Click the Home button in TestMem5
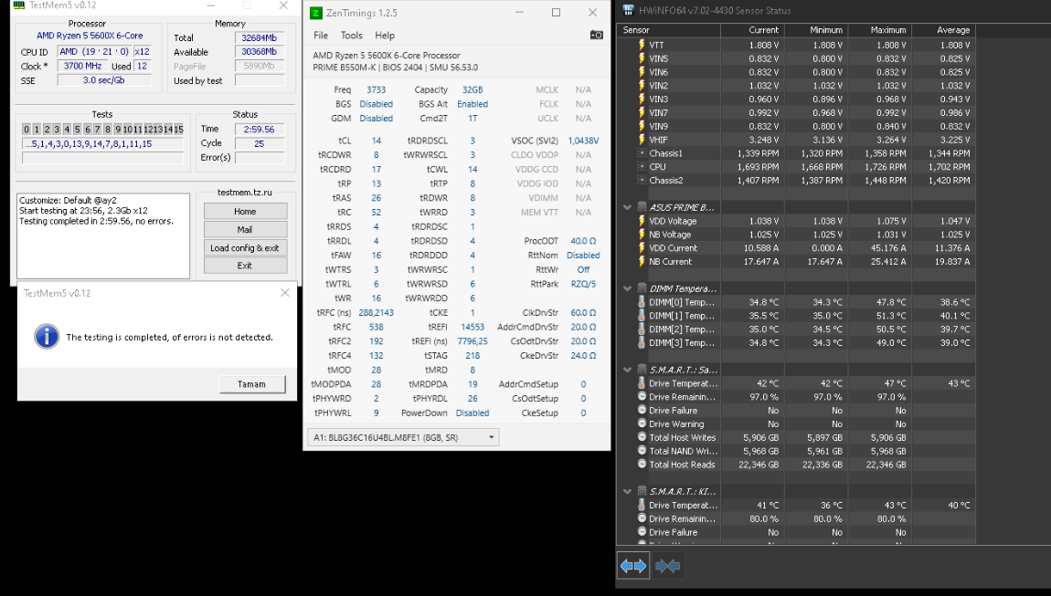Screen dimensions: 1051x596 [245, 211]
